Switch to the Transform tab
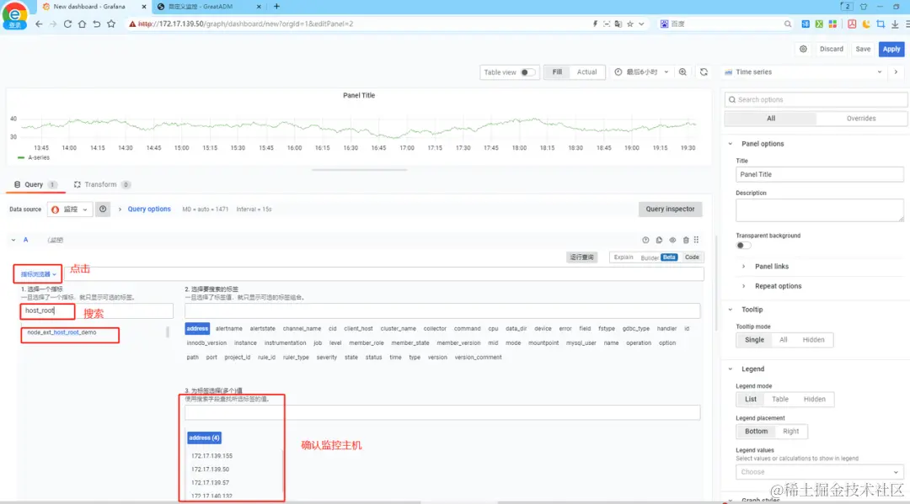 102,185
